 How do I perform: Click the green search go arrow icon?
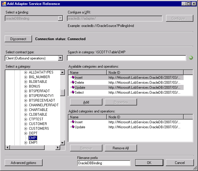point(191,58)
